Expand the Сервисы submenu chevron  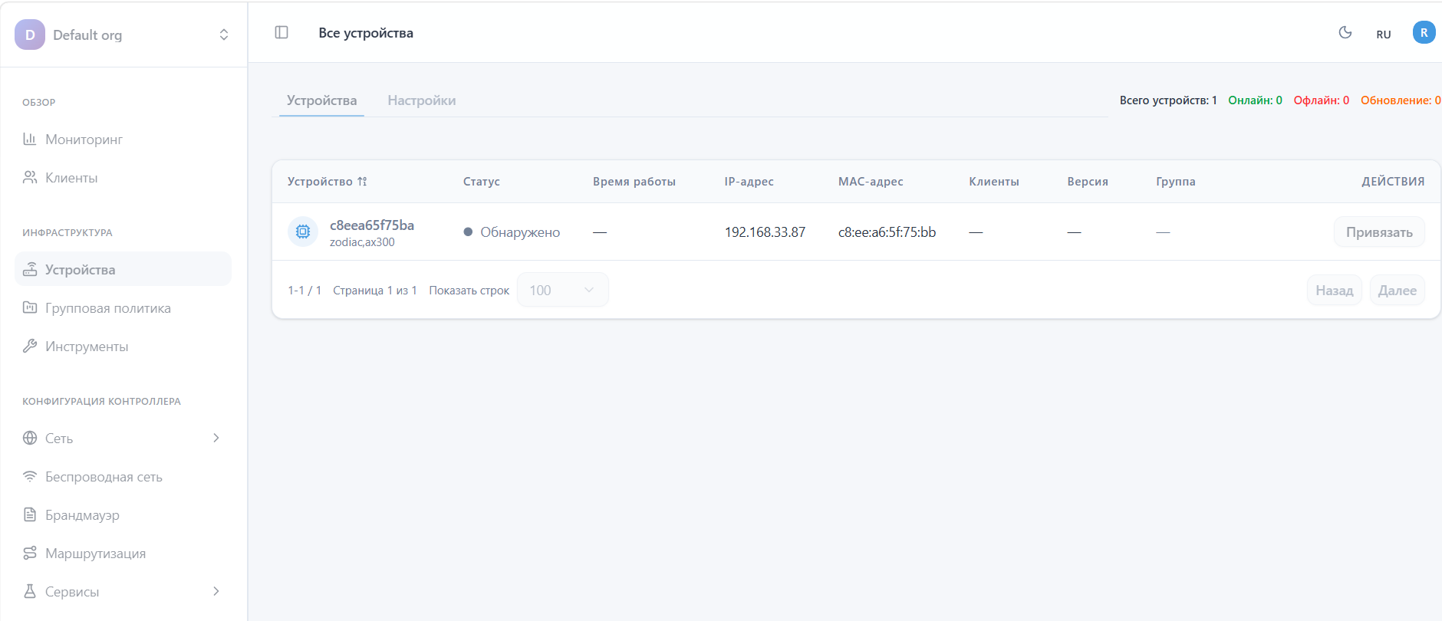(x=216, y=591)
